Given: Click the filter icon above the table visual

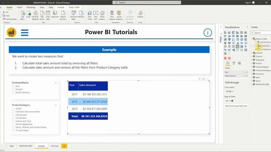Looking at the screenshot, I should [199, 79].
